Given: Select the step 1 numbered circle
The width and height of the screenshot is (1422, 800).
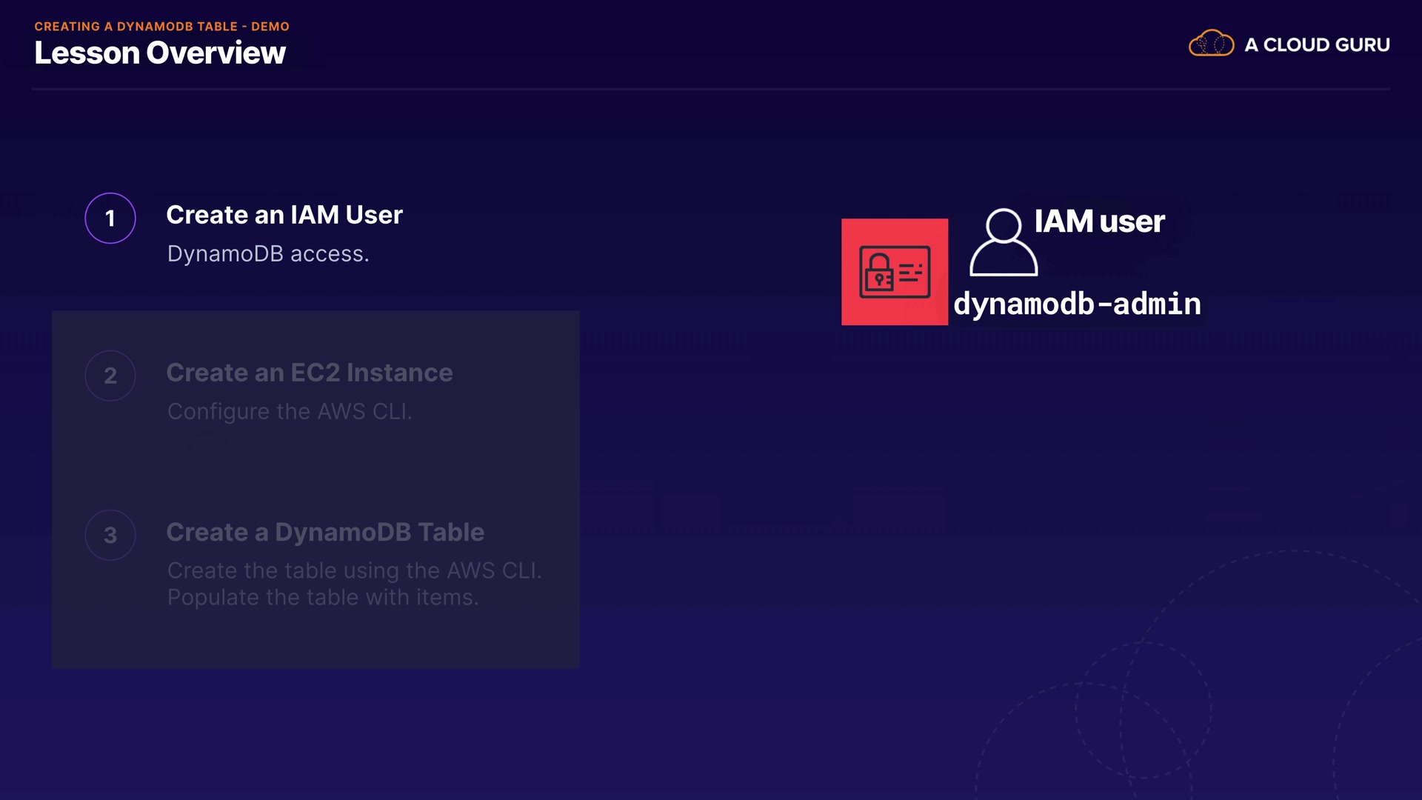Looking at the screenshot, I should (110, 219).
